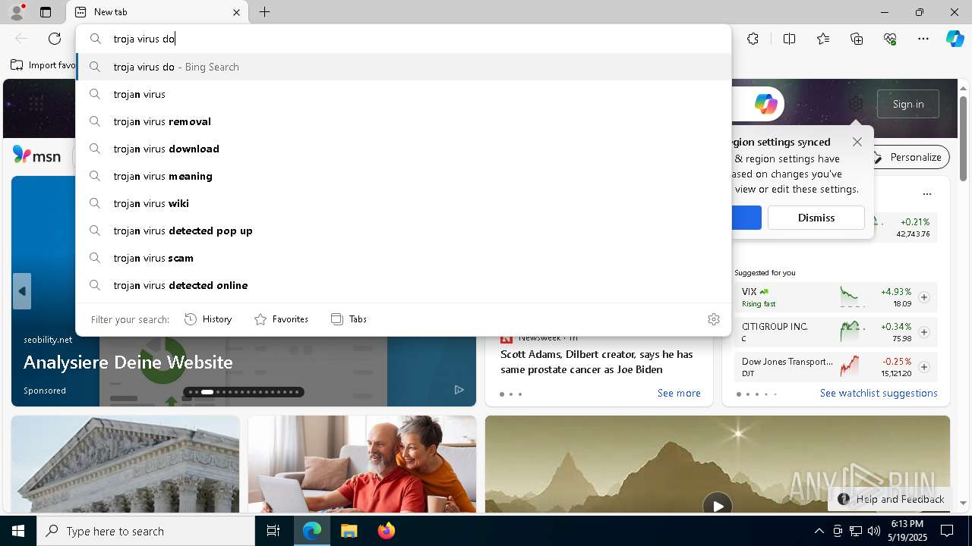
Task: Refresh the page
Action: (x=55, y=39)
